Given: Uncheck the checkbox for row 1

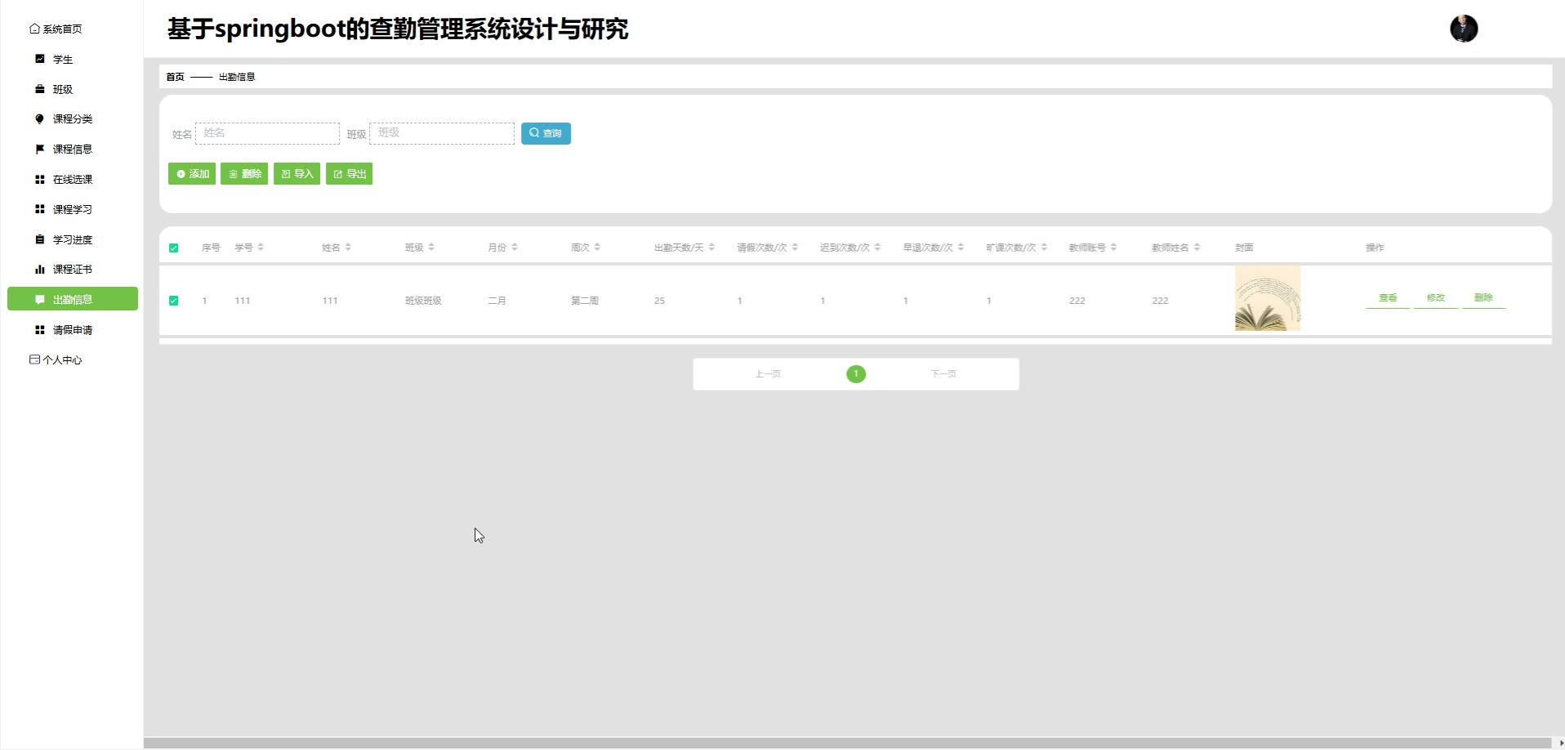Looking at the screenshot, I should click(173, 301).
